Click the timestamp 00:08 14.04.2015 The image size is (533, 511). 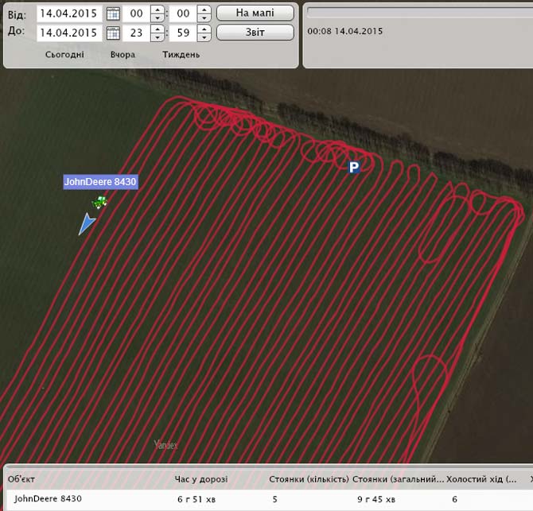(345, 31)
